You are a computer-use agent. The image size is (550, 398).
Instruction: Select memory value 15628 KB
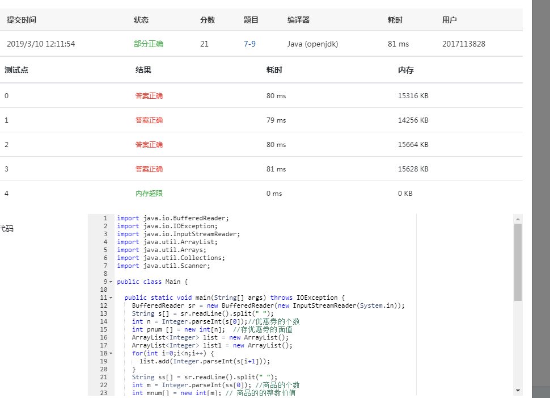413,169
